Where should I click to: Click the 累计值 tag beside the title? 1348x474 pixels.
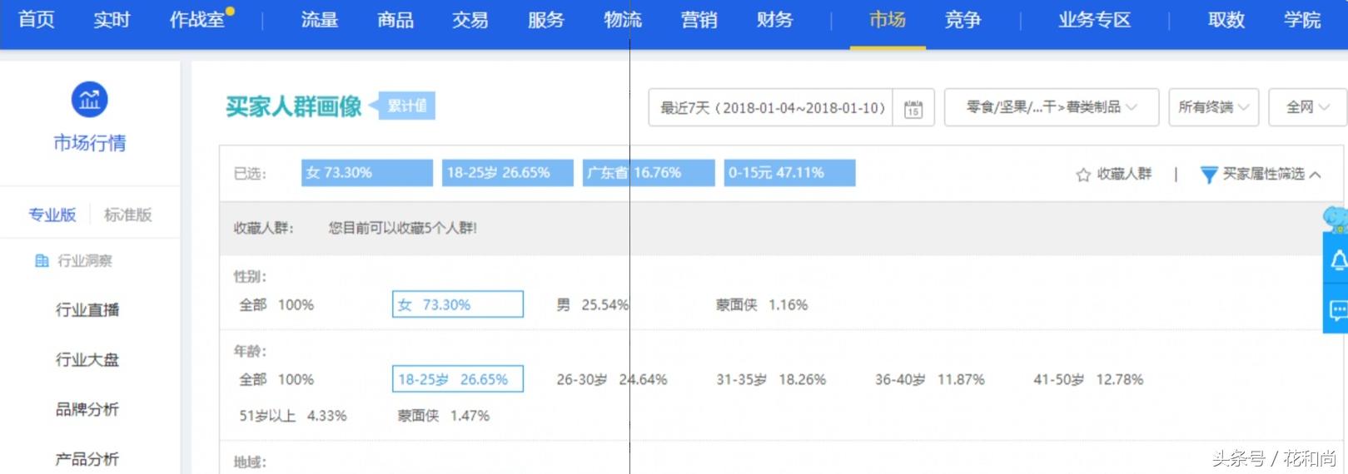(406, 106)
